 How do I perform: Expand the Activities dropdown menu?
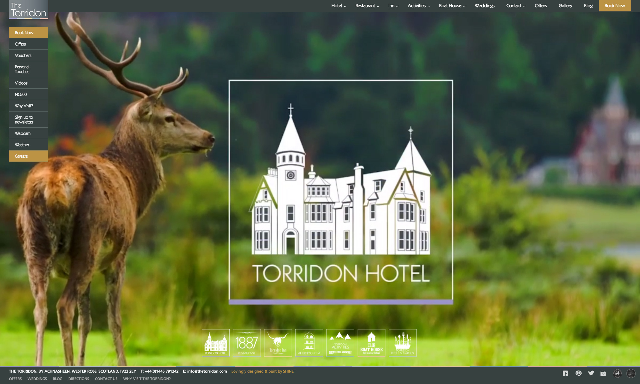coord(418,6)
